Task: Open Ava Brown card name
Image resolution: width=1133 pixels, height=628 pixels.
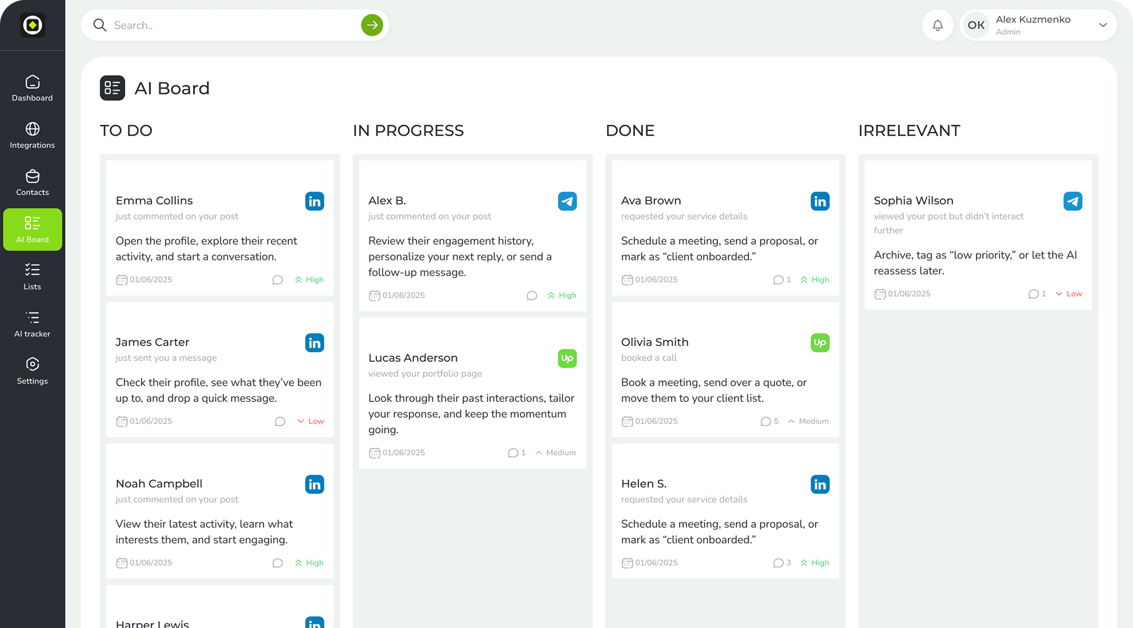Action: pyautogui.click(x=650, y=201)
